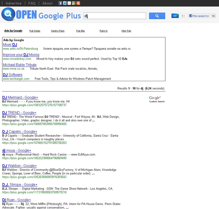The width and height of the screenshot is (219, 209).
Task: Open the DJ TREND - Google+ result
Action: [19, 113]
